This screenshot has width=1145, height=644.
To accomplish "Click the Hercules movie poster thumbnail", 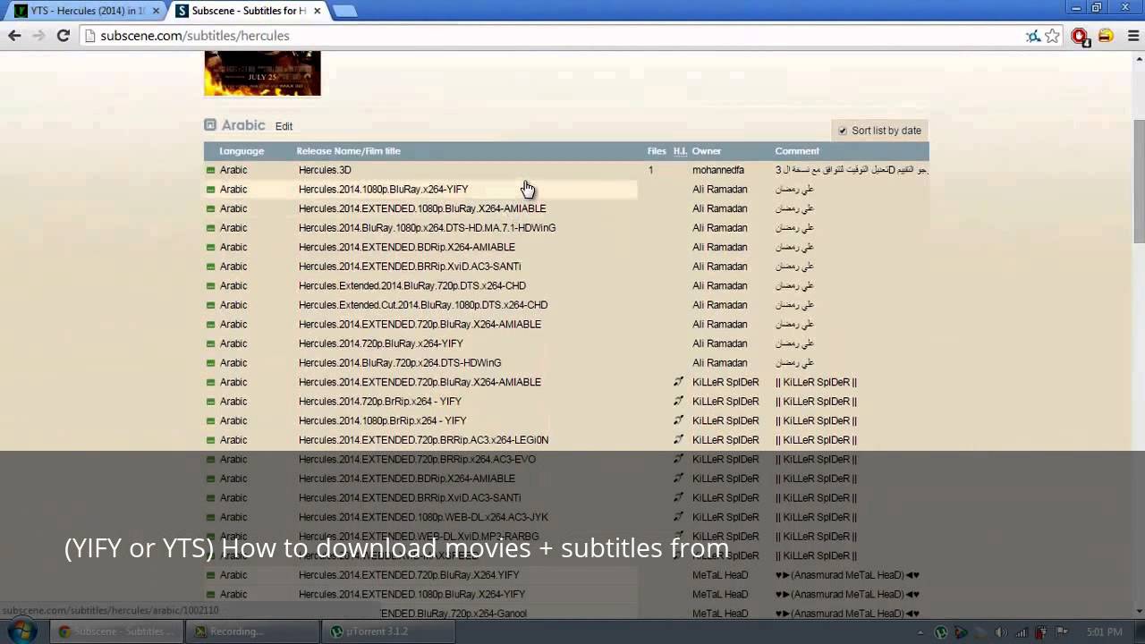I will tap(262, 73).
